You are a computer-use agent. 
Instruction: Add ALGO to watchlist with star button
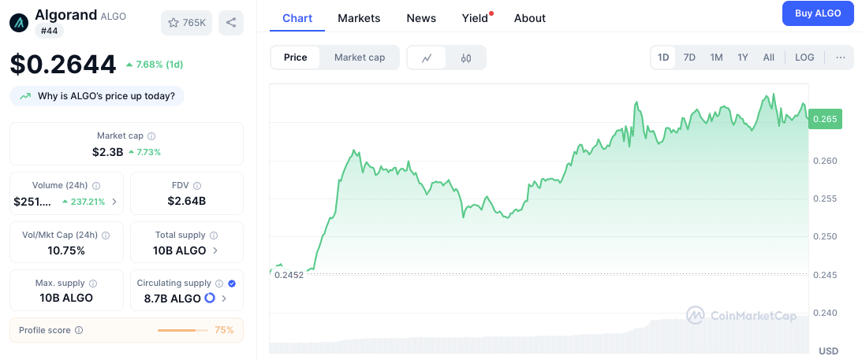point(186,23)
